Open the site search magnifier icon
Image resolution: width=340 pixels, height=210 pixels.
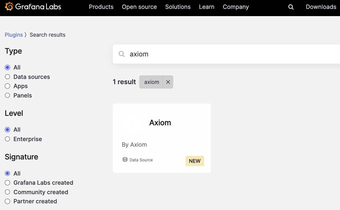tap(291, 7)
